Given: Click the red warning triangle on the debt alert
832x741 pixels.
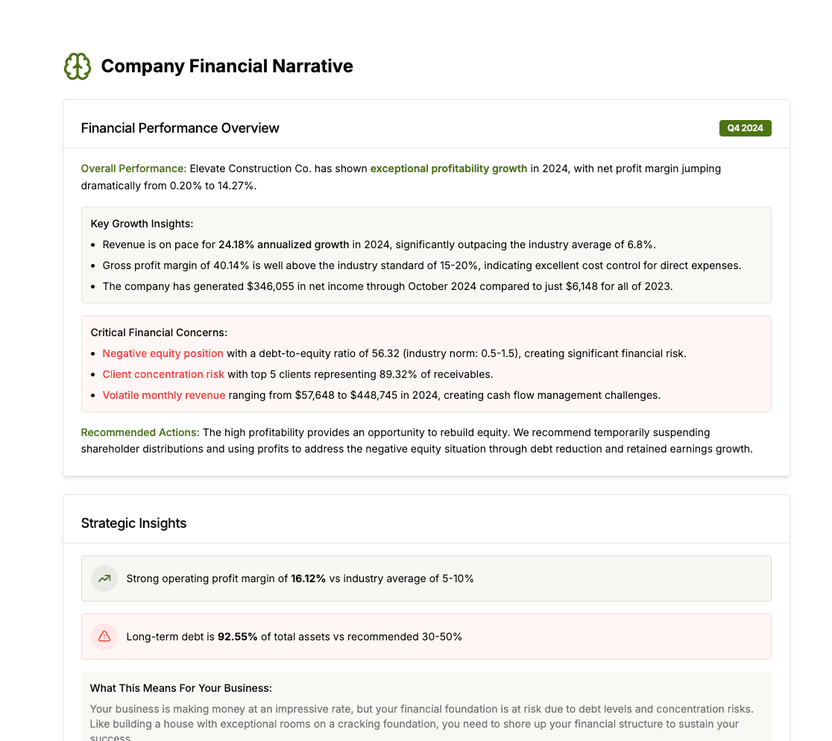Looking at the screenshot, I should [x=104, y=637].
